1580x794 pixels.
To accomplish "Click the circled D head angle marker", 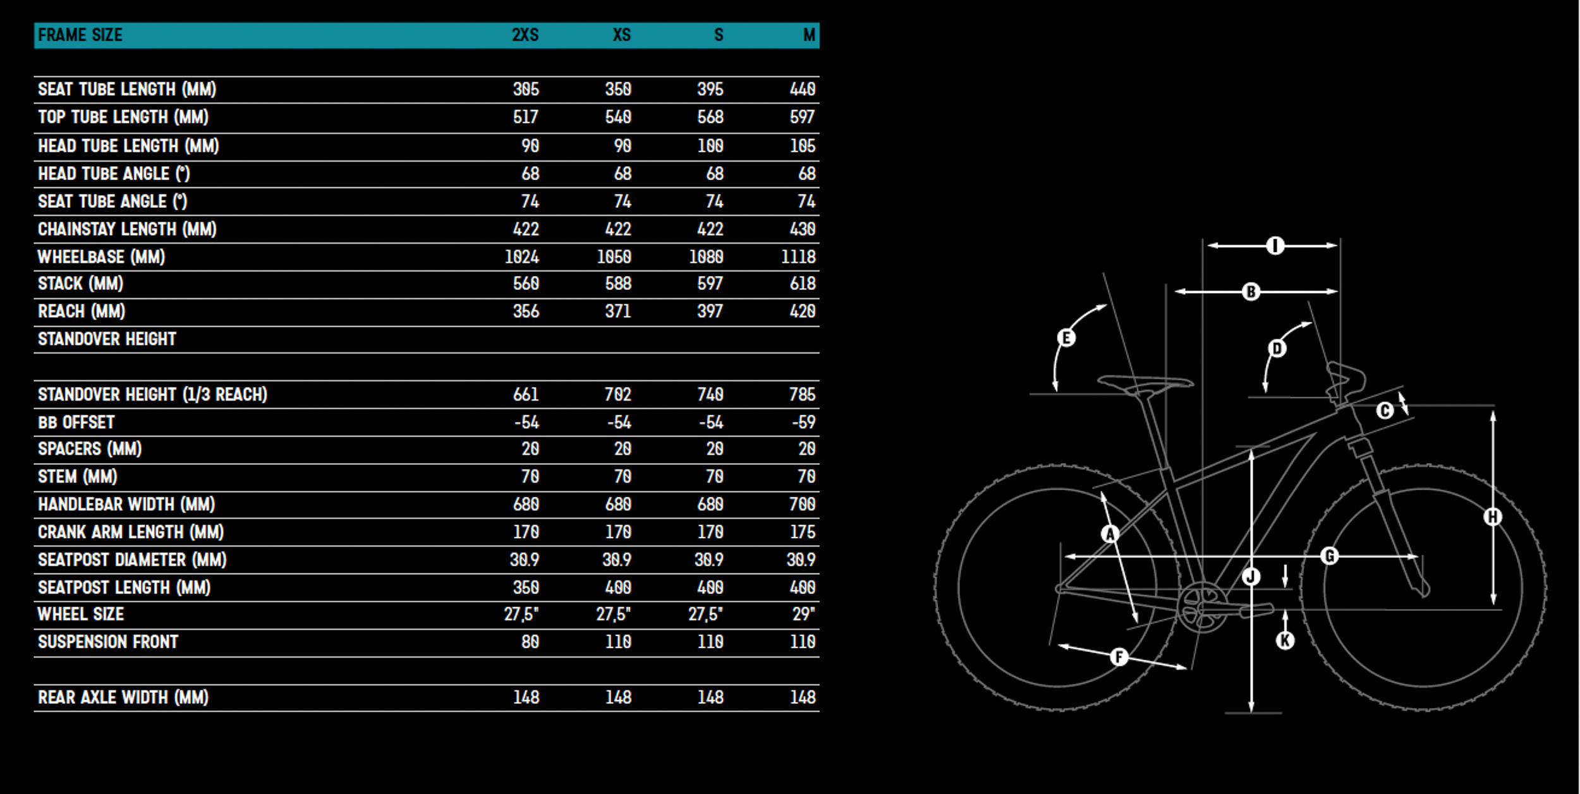I will pyautogui.click(x=1277, y=349).
